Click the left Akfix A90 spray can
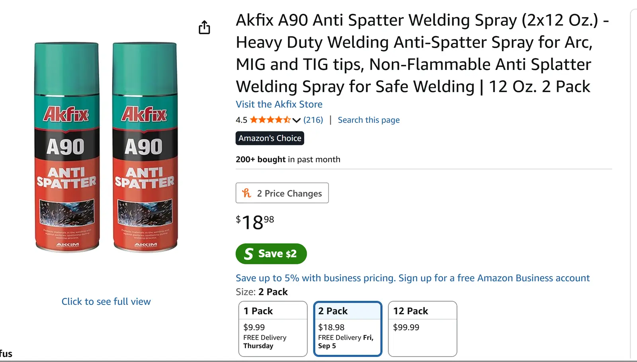The image size is (637, 362). point(67,147)
